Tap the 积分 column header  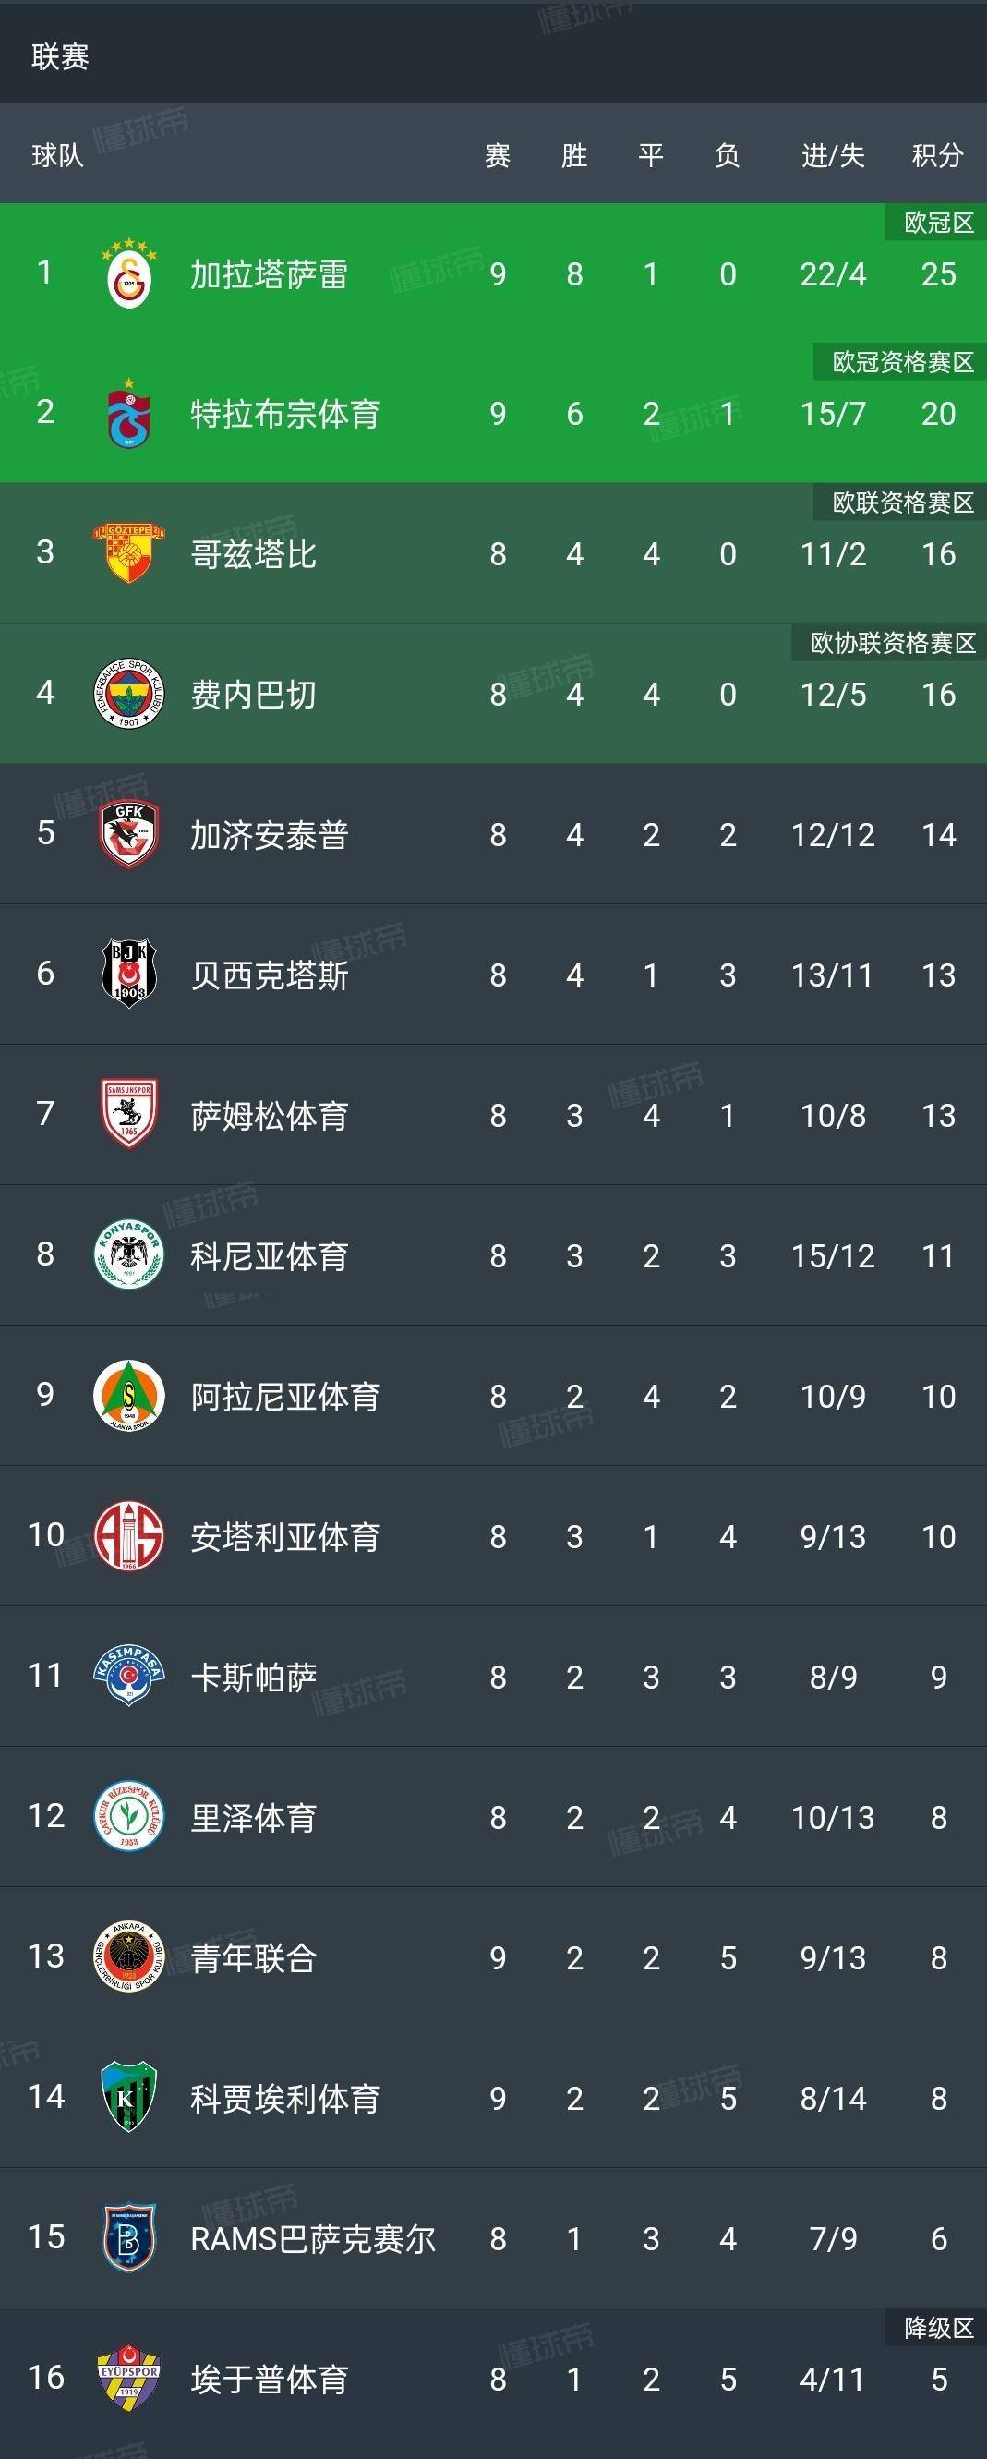pyautogui.click(x=936, y=155)
